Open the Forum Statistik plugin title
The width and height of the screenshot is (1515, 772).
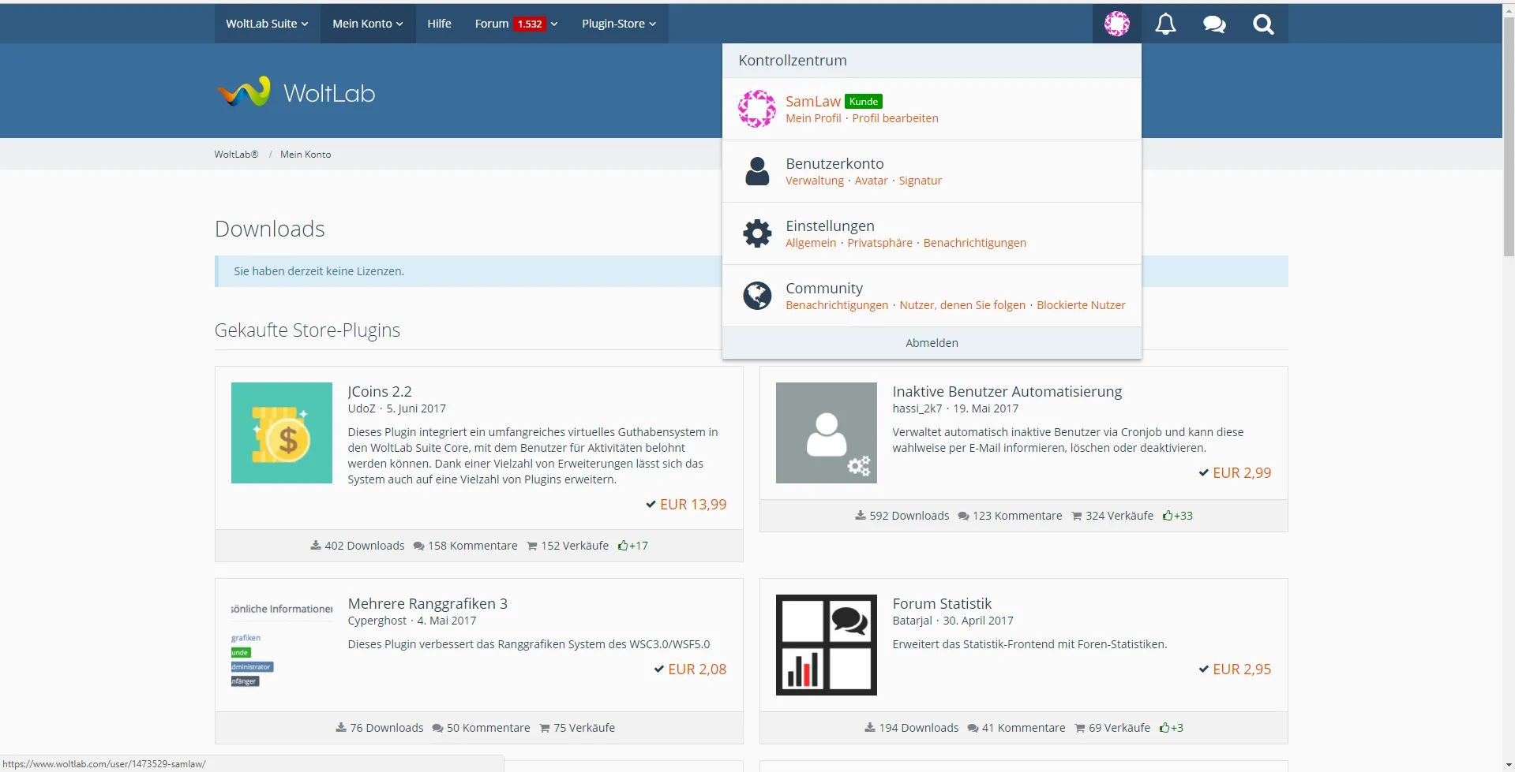(942, 603)
